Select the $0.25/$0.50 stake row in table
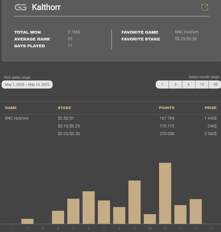The image size is (221, 232). 69,134
